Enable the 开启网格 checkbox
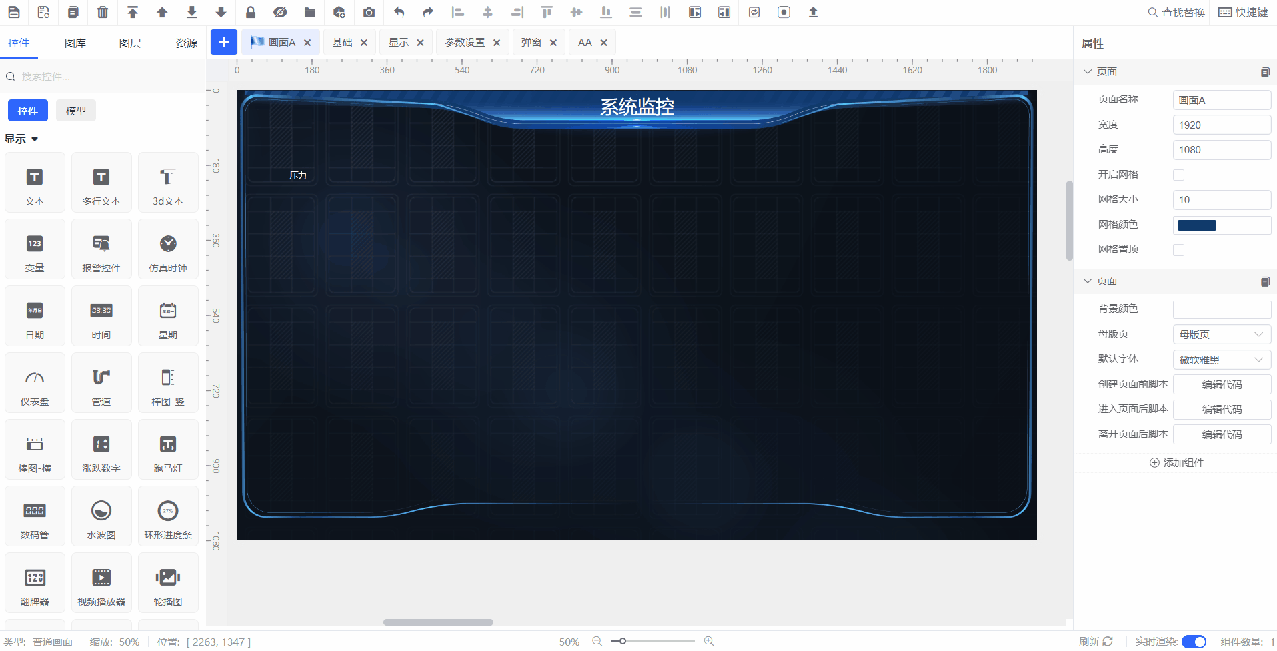 [x=1178, y=175]
